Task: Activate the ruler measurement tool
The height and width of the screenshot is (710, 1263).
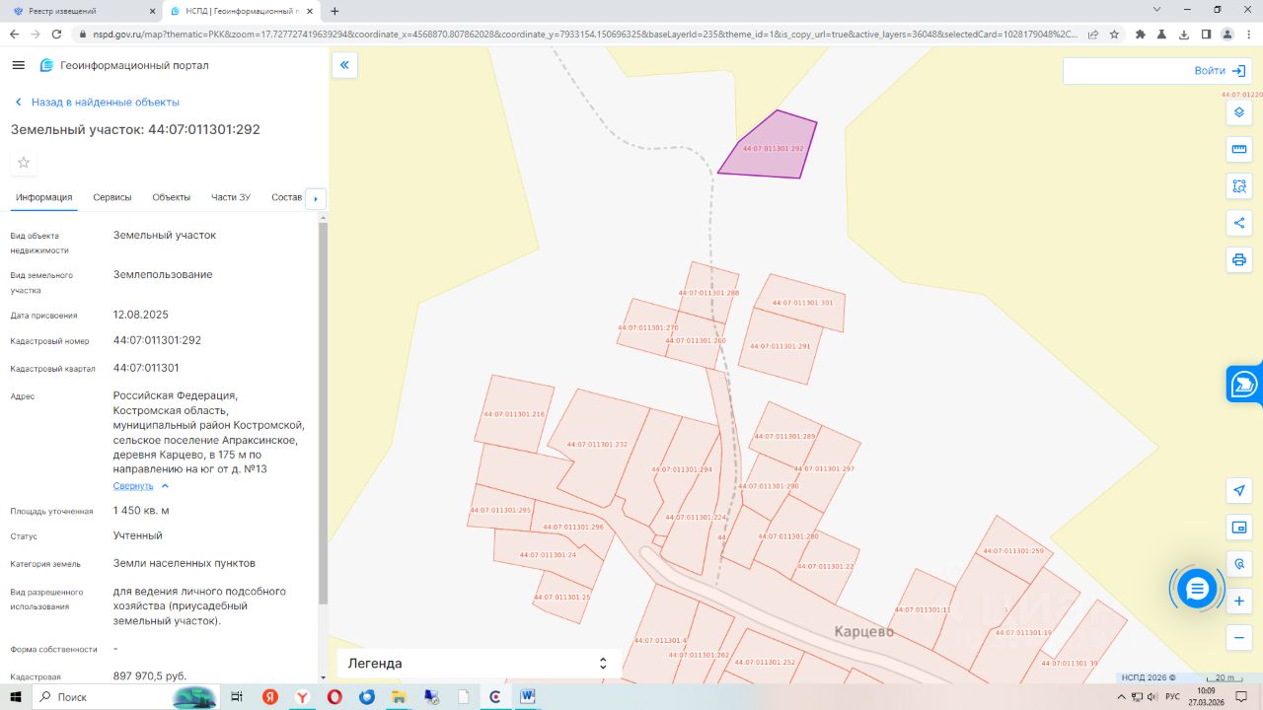Action: (1239, 149)
